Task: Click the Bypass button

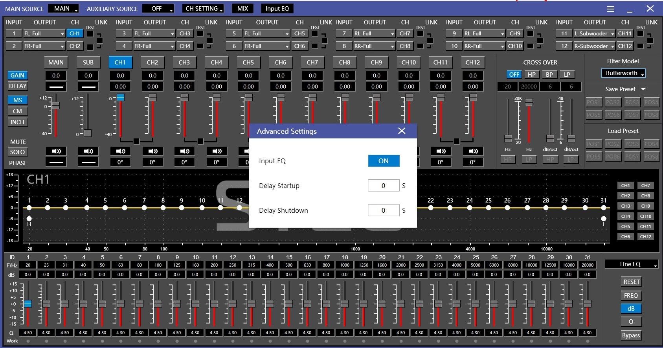Action: [631, 335]
